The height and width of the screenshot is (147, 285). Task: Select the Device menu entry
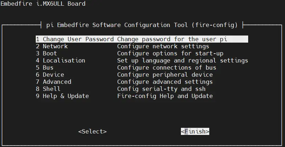[53, 75]
